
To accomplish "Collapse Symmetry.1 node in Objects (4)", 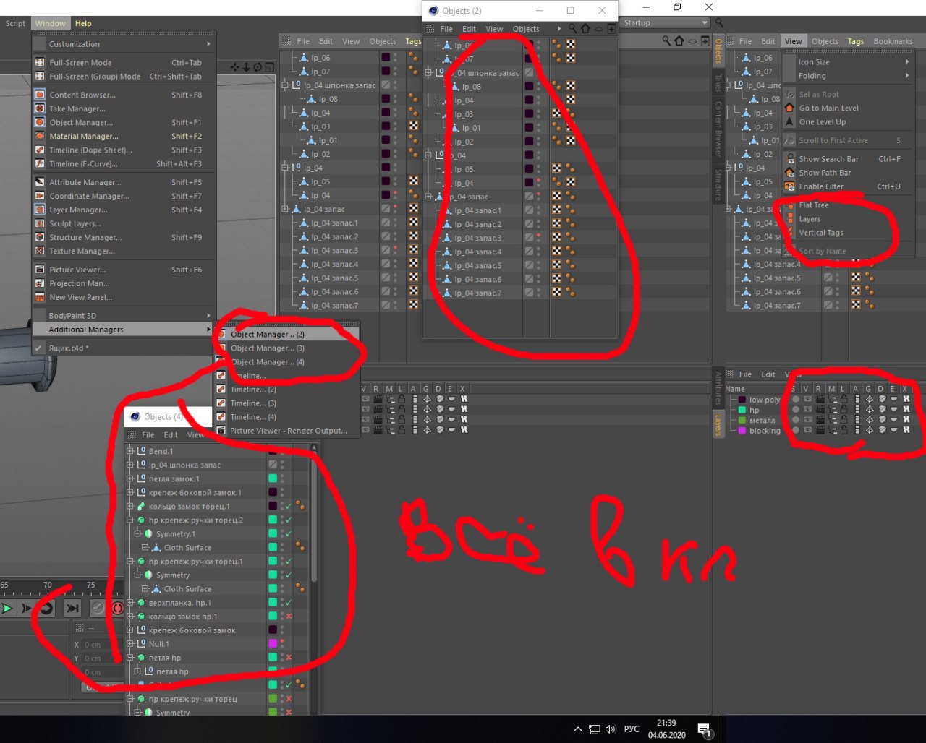I will pos(137,533).
